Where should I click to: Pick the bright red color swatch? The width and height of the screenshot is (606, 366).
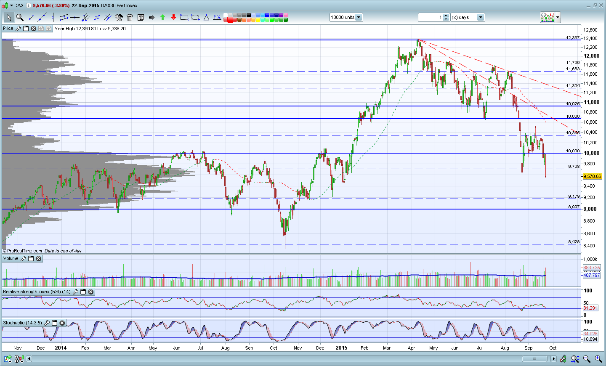pyautogui.click(x=230, y=20)
